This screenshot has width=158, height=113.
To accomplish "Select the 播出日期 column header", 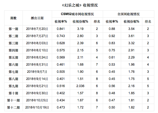I will [37, 18].
